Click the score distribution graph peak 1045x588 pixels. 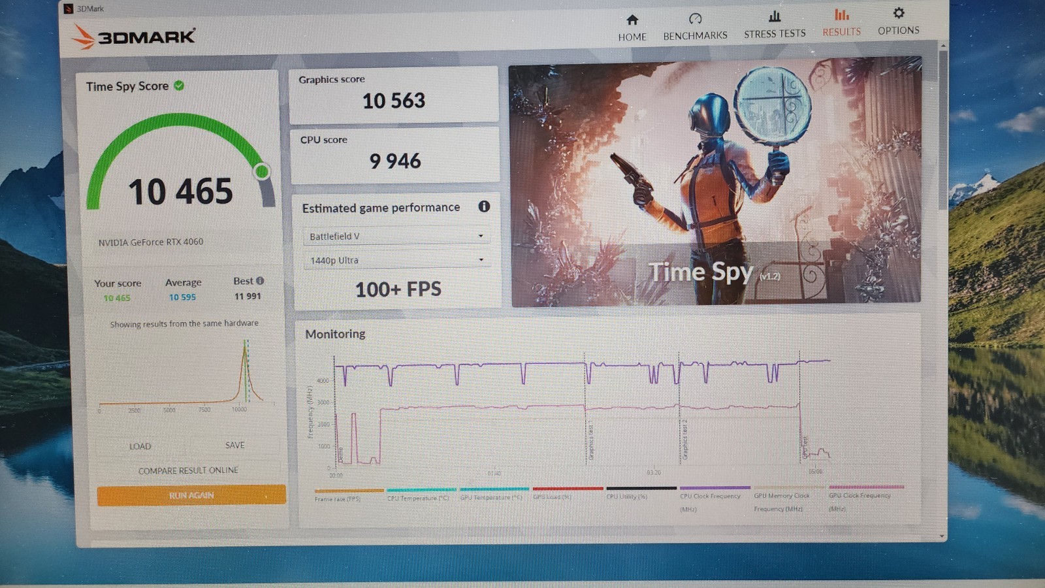(246, 346)
